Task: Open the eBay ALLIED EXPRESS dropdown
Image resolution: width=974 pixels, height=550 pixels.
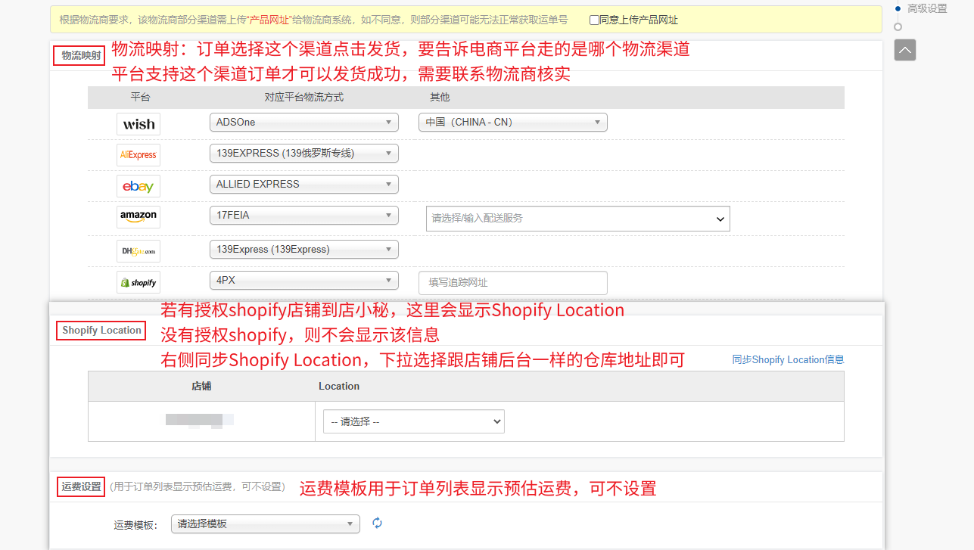Action: click(x=303, y=184)
